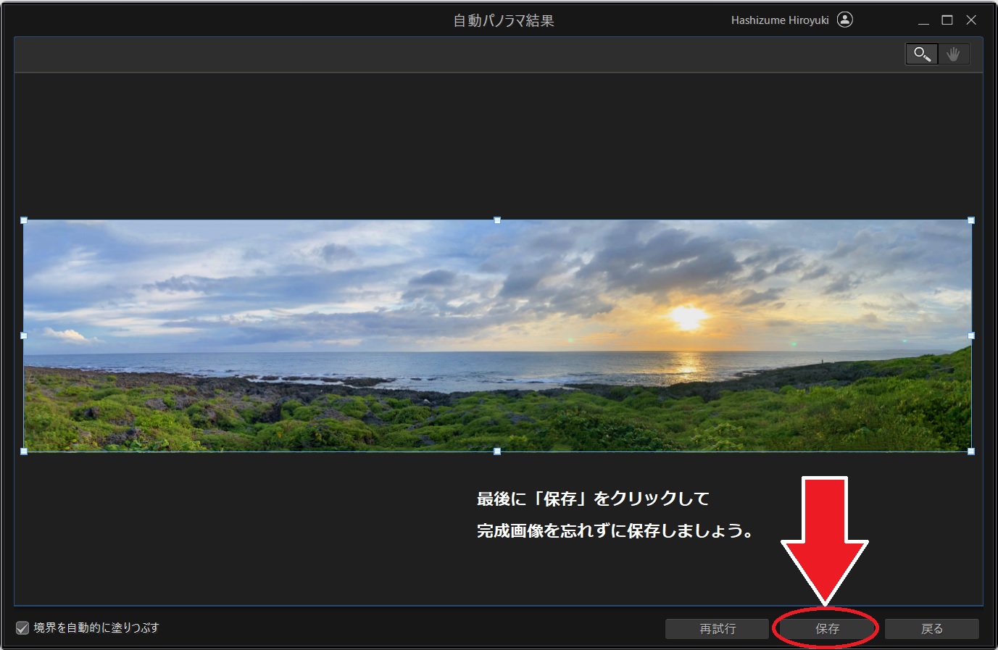Click the sun in the panorama preview
The height and width of the screenshot is (650, 998).
[x=686, y=317]
